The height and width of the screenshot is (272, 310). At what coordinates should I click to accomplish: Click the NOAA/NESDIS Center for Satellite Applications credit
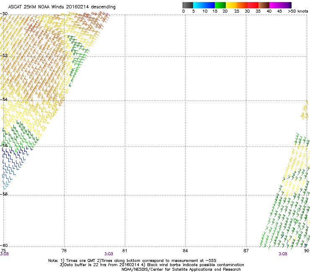pos(181,269)
